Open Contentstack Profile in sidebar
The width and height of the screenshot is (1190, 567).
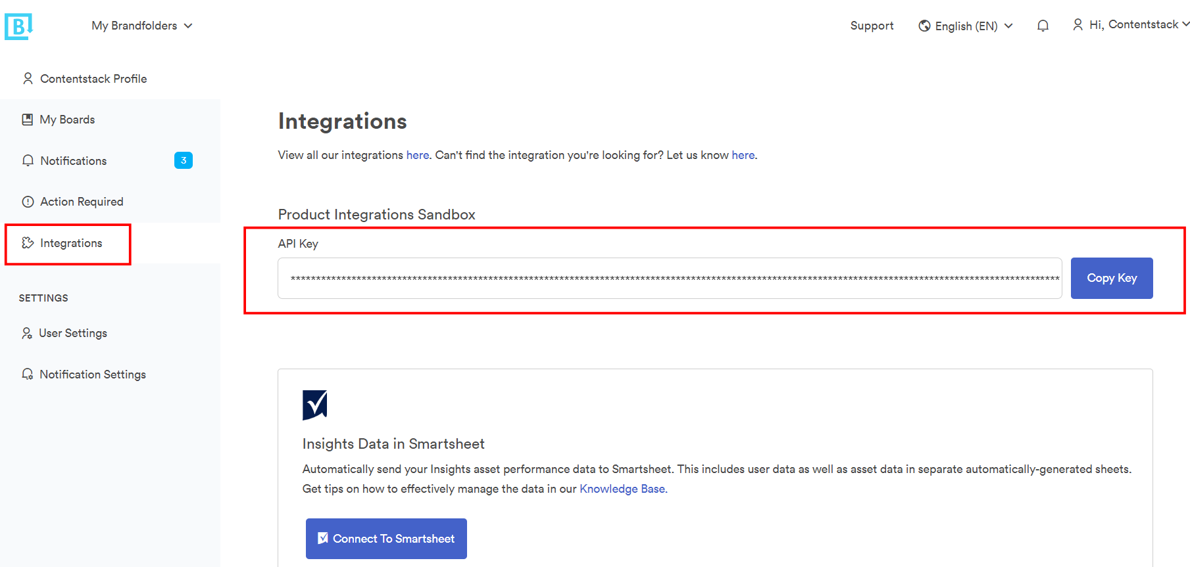click(x=93, y=79)
